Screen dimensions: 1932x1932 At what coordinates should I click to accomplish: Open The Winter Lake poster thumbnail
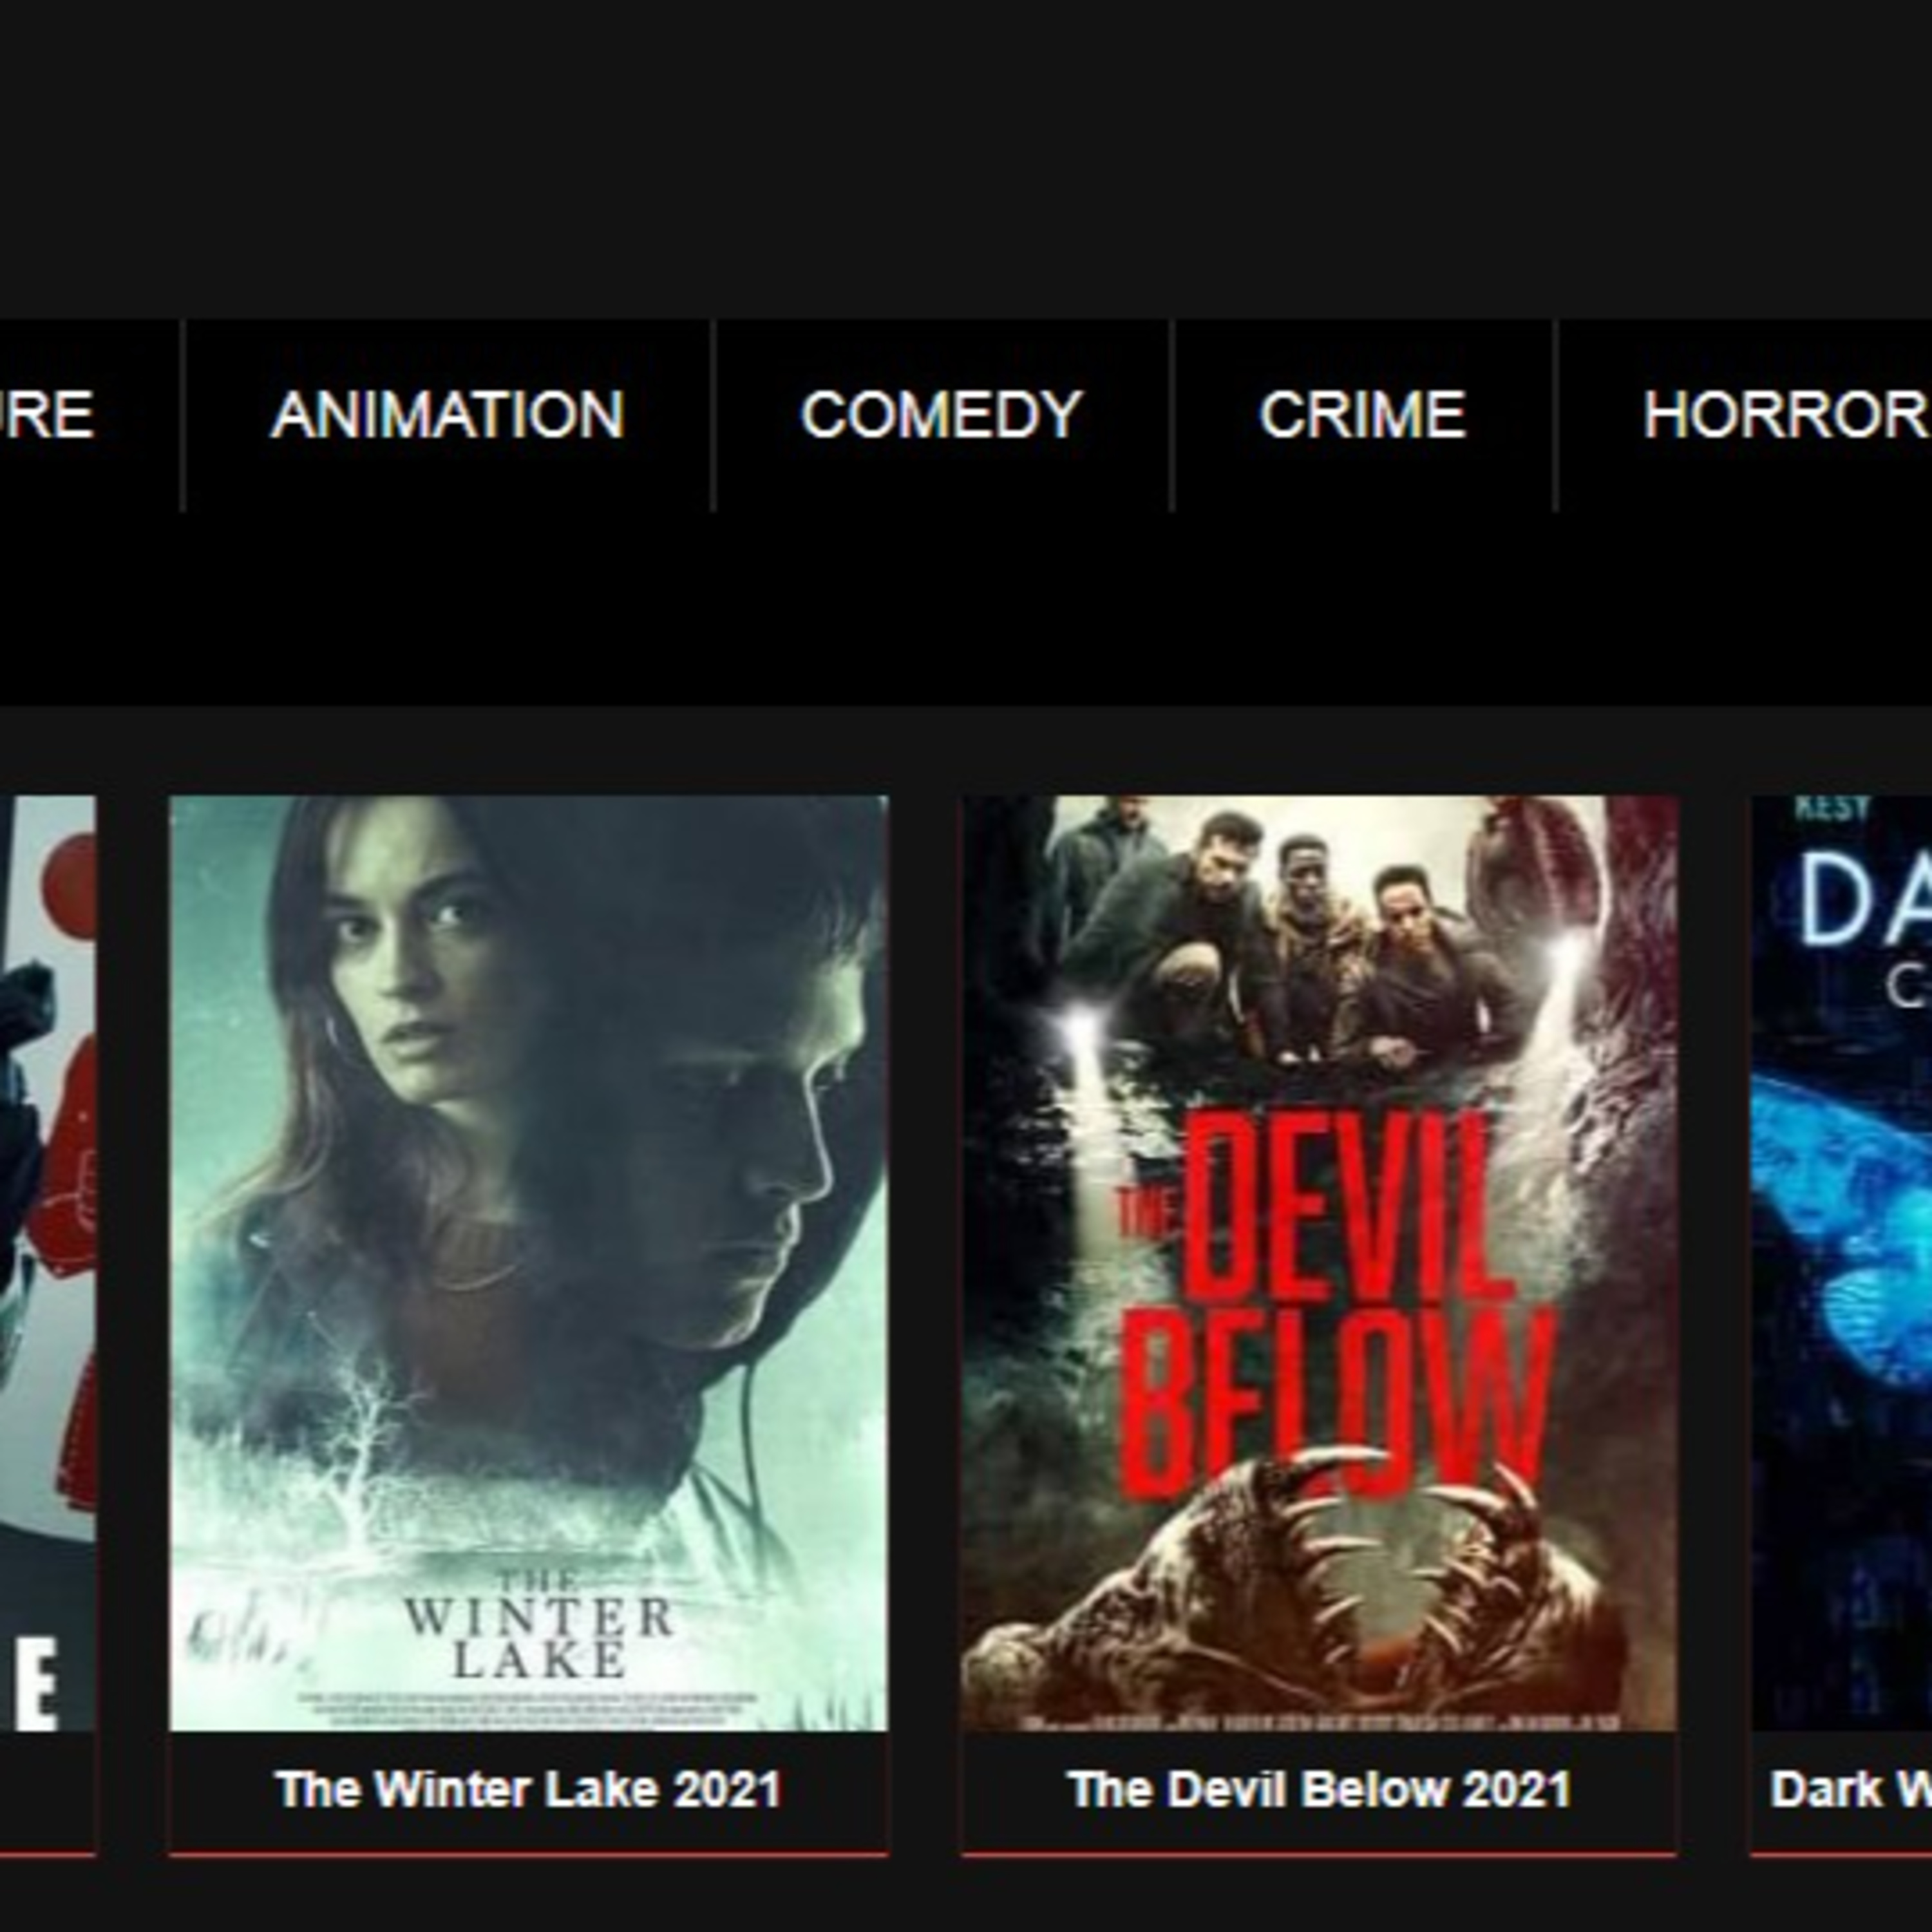pyautogui.click(x=528, y=1263)
